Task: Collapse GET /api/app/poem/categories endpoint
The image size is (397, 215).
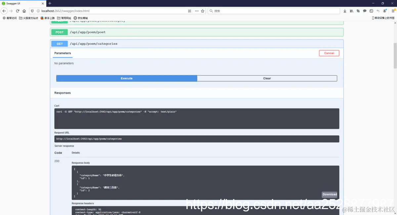Action: click(x=197, y=44)
